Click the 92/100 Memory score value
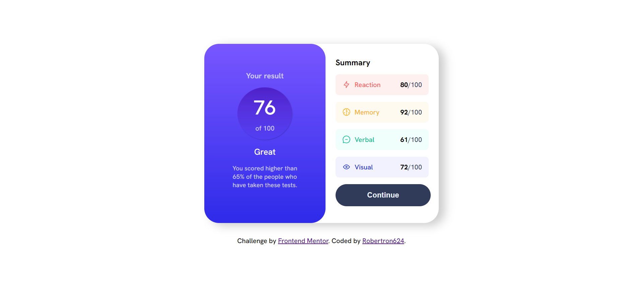The width and height of the screenshot is (643, 302). [x=411, y=112]
